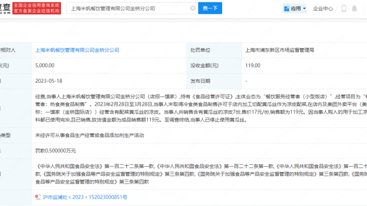Click the 发布日期 label cell

coord(214,81)
